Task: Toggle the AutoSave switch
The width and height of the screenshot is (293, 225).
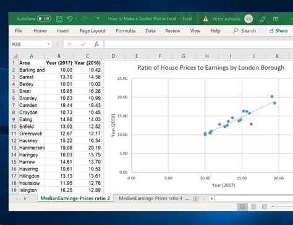Action: (x=44, y=19)
